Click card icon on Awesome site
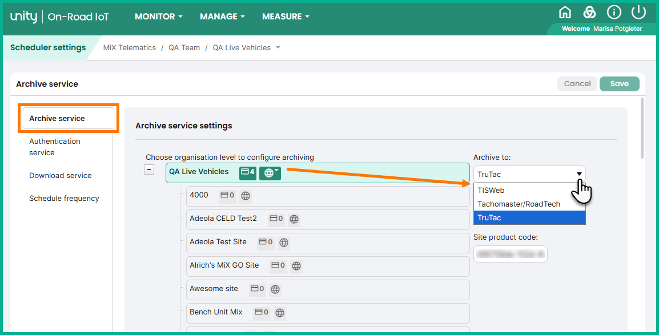The width and height of the screenshot is (659, 335). (x=257, y=289)
